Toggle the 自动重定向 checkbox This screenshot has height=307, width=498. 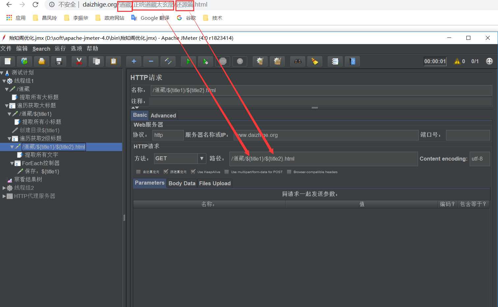(x=138, y=172)
